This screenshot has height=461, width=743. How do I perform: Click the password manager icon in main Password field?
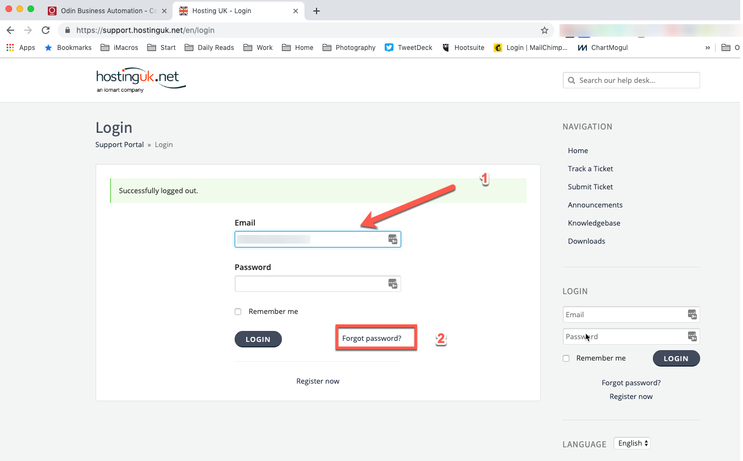[x=393, y=284]
